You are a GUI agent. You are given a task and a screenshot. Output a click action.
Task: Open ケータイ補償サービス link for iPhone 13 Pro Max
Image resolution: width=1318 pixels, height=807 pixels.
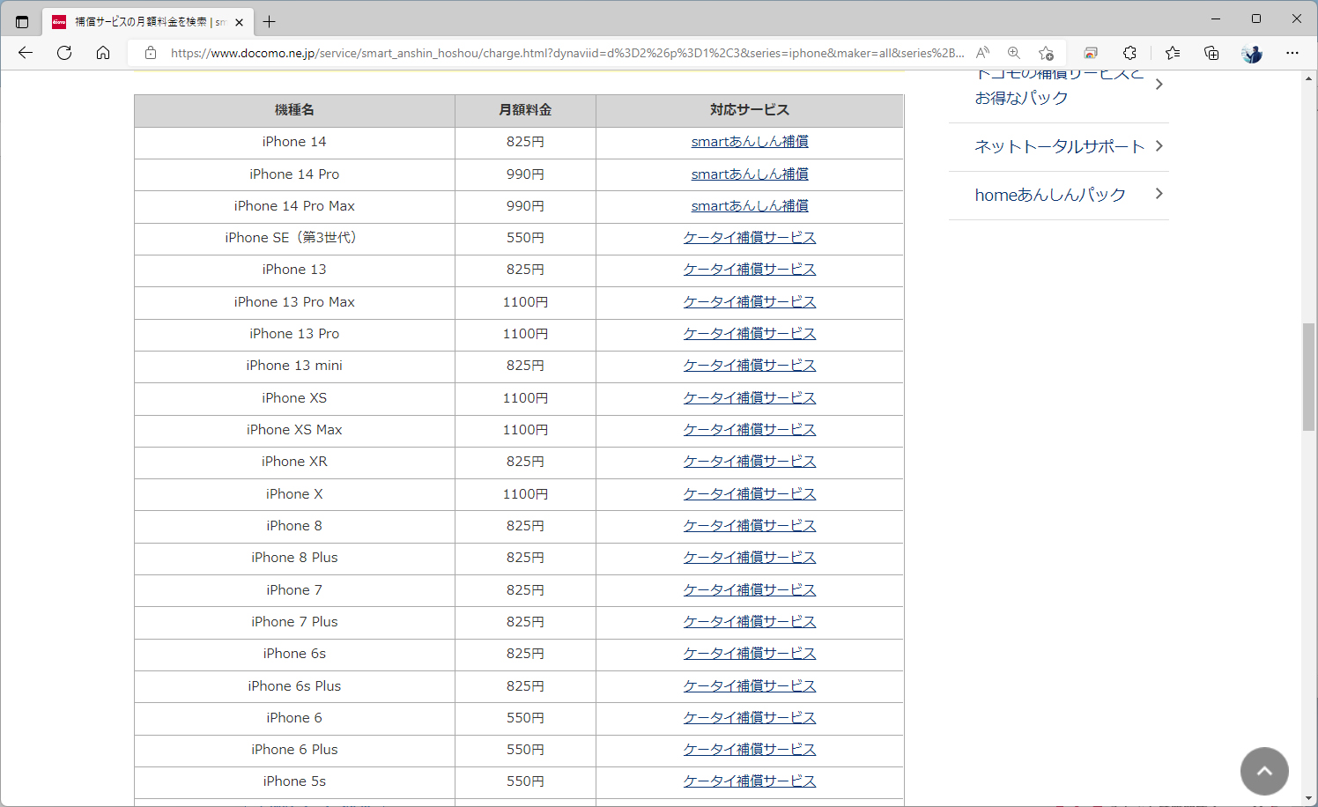[x=750, y=302]
